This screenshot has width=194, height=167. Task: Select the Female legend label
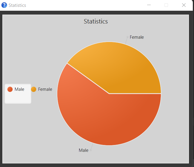coord(45,89)
